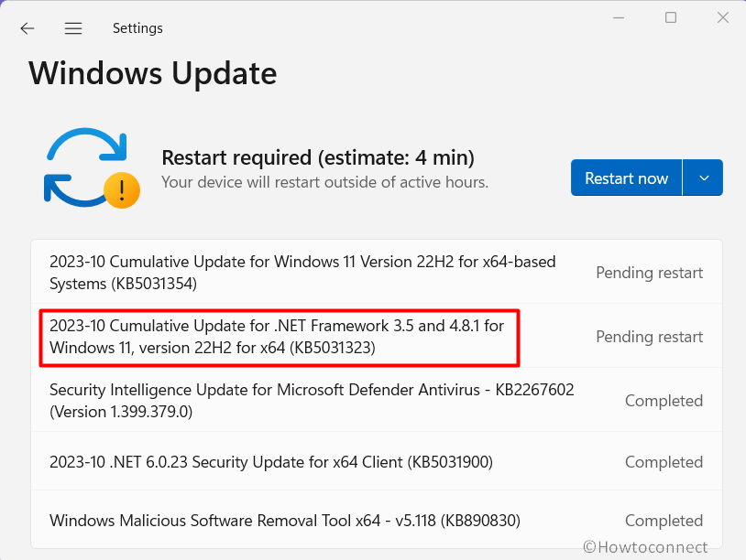Image resolution: width=746 pixels, height=560 pixels.
Task: Click Restart now to reboot the device
Action: pos(626,178)
